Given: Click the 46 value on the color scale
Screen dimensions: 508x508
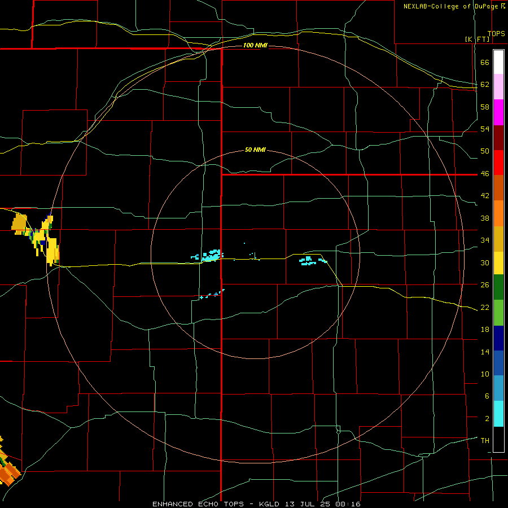Looking at the screenshot, I should tap(485, 174).
